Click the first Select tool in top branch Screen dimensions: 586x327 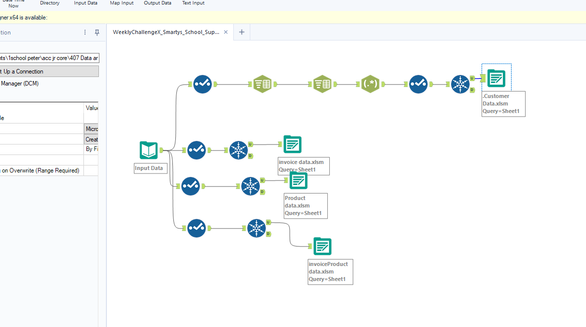coord(202,84)
